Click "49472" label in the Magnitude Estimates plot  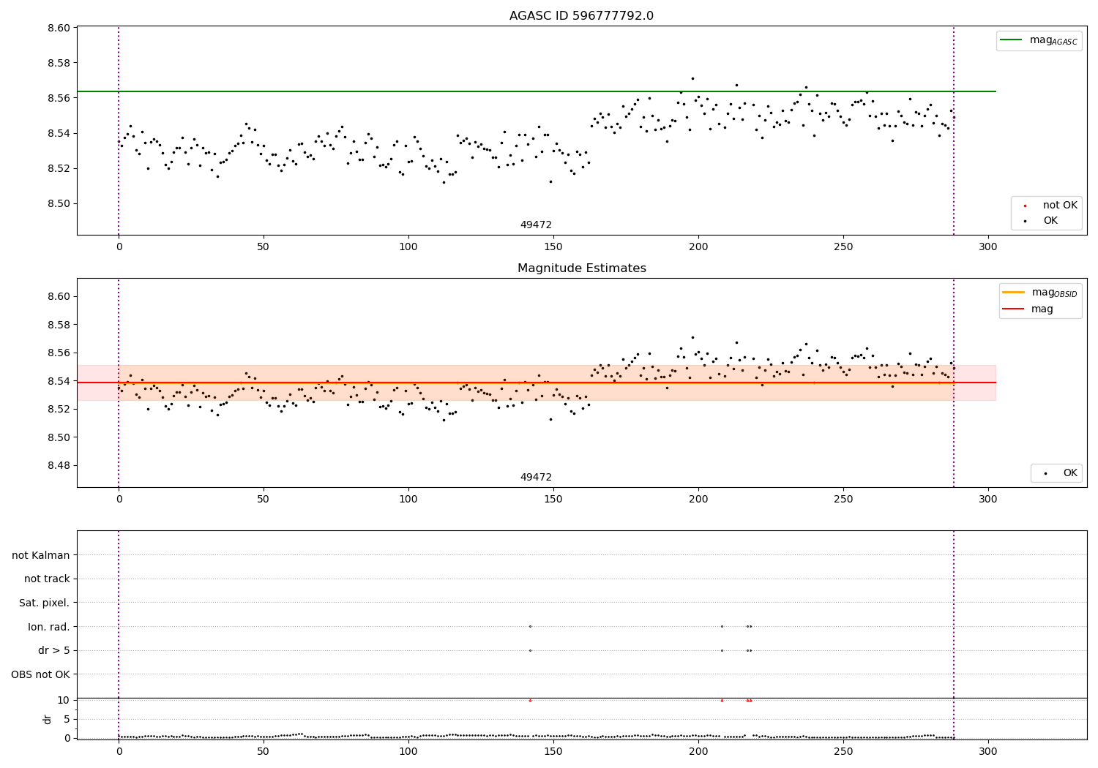point(536,478)
